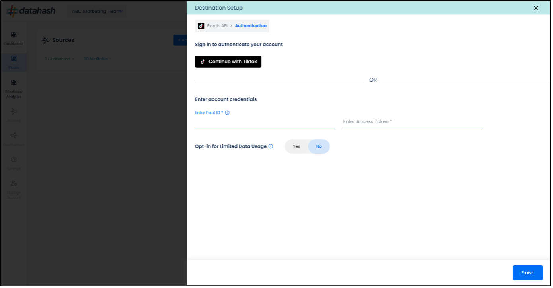The image size is (553, 288).
Task: Focus the Enter Access Token field
Action: [413, 122]
